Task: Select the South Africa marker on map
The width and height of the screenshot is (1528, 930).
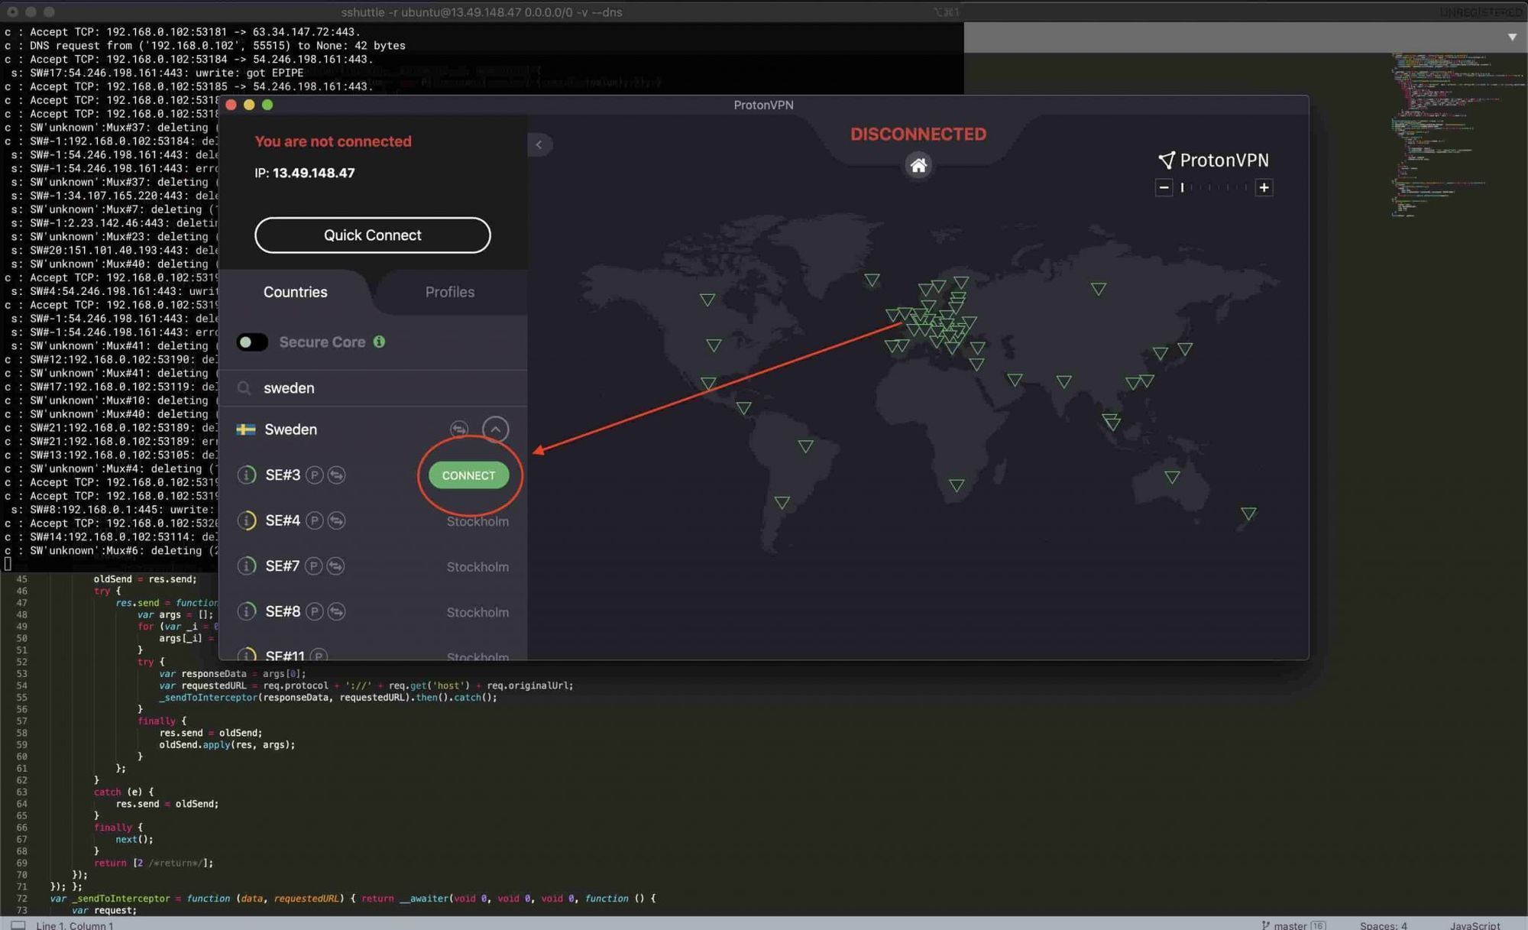Action: click(x=957, y=485)
